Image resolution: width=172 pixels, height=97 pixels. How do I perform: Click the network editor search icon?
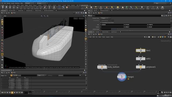click(169, 37)
